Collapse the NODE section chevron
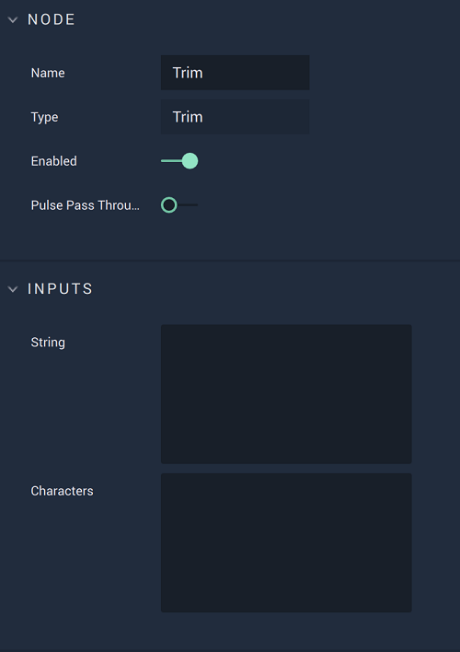460x652 pixels. click(x=13, y=19)
